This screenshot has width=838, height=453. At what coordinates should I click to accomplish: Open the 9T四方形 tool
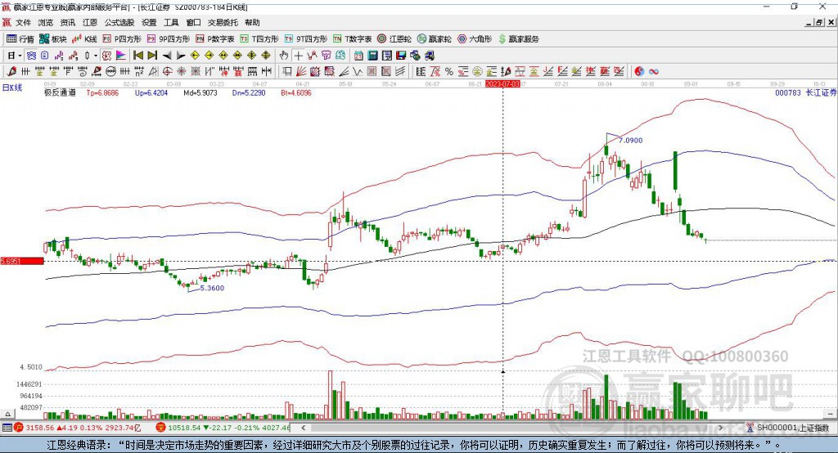[x=306, y=39]
